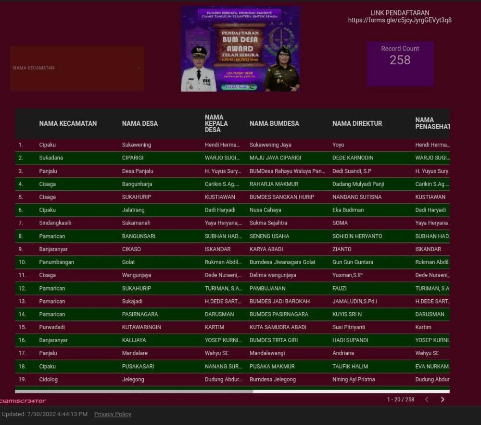Screen dimensions: 481x425
Task: Open the NAMA KECAMATAN filter dropdown
Action: (x=77, y=68)
